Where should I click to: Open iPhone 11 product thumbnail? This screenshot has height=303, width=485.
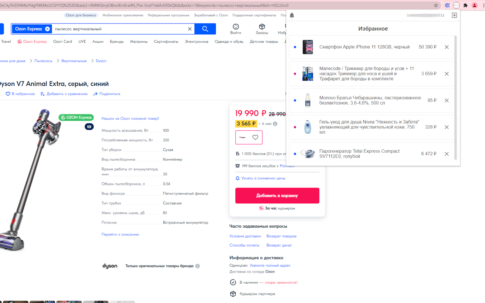[308, 47]
